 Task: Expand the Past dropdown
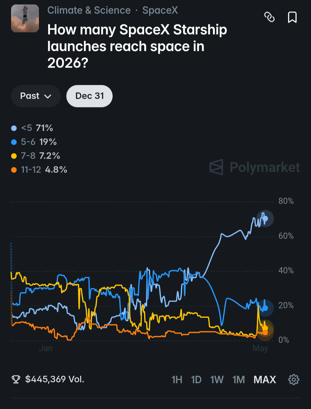pos(36,96)
